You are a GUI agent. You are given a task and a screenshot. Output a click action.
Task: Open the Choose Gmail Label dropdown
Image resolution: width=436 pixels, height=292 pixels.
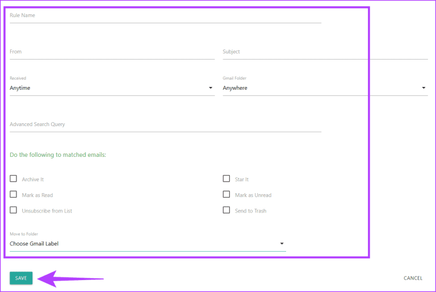coord(142,244)
